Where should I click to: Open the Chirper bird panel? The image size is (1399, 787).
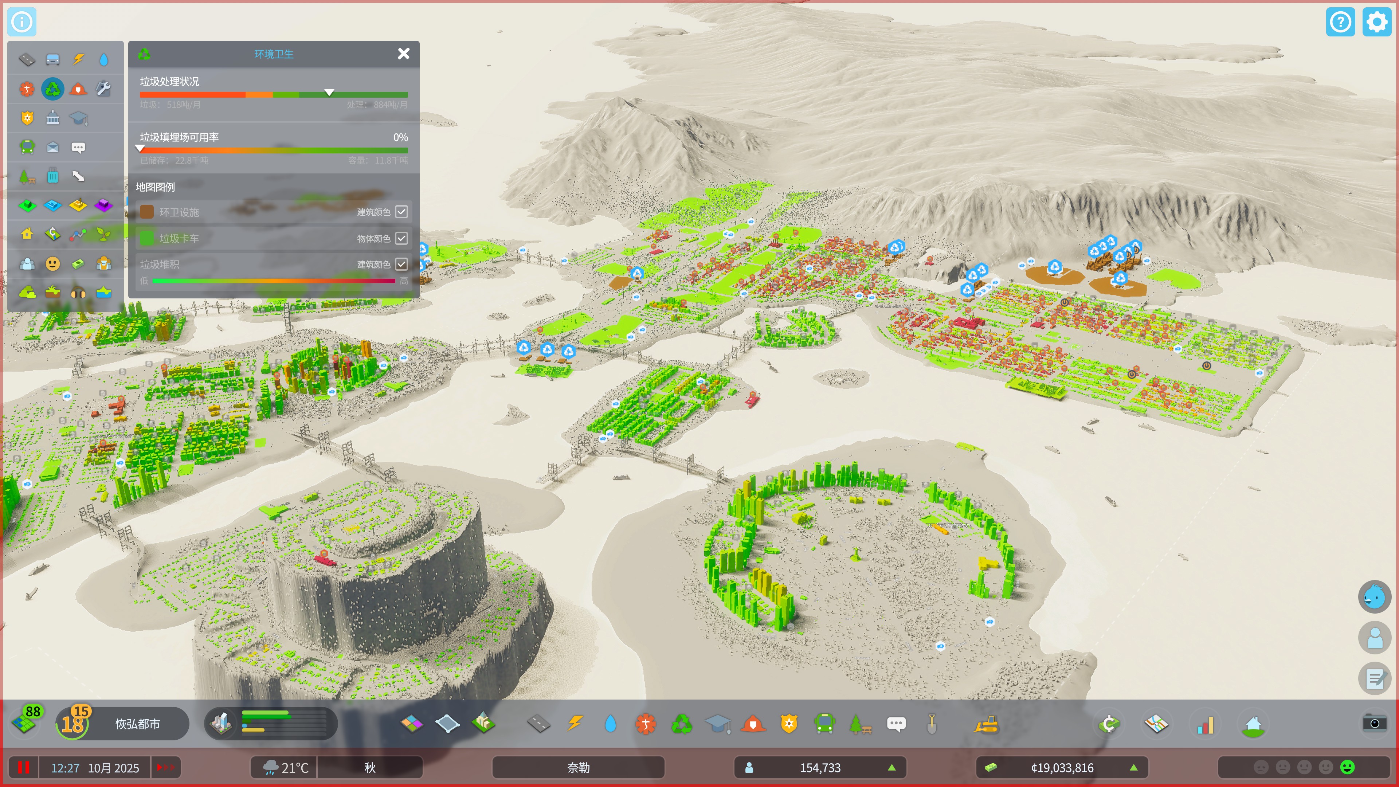click(x=1374, y=596)
